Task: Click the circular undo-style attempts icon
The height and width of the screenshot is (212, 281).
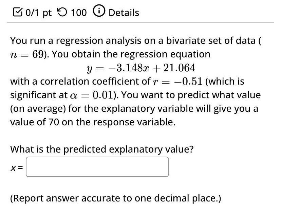Action: 61,12
